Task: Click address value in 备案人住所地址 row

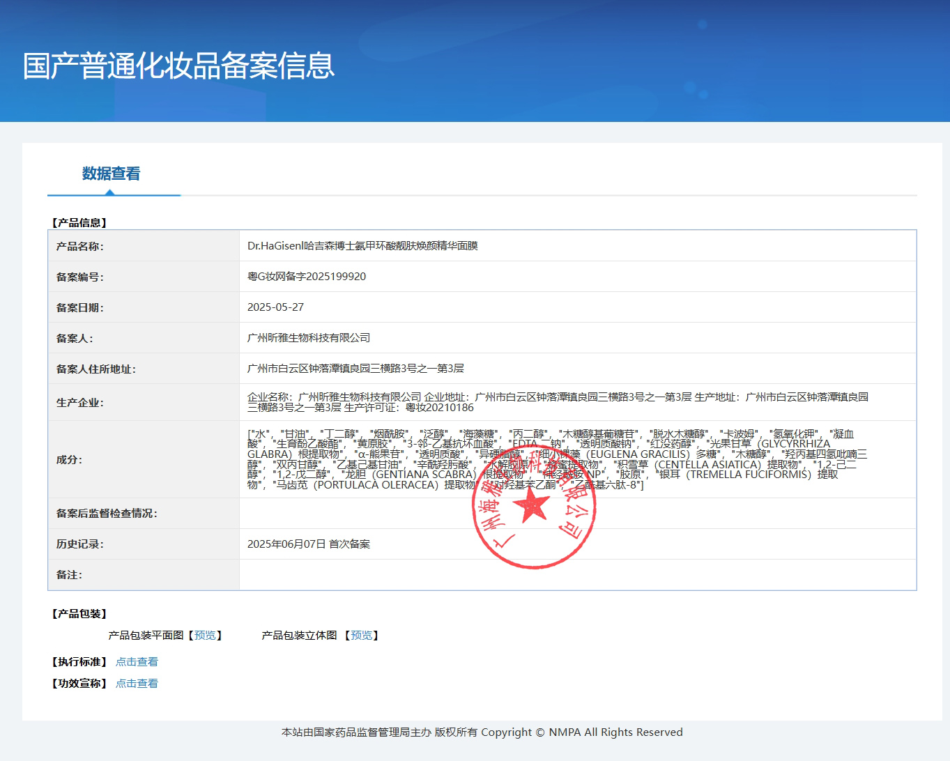Action: click(x=355, y=369)
